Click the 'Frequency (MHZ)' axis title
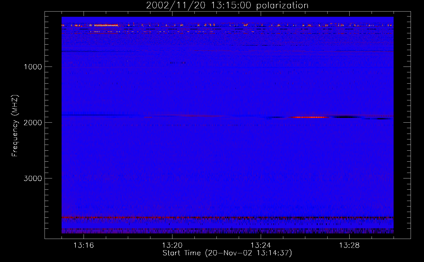The image size is (424, 262). 15,126
